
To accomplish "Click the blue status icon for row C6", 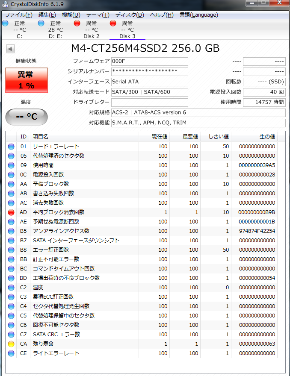I will pos(11,325).
